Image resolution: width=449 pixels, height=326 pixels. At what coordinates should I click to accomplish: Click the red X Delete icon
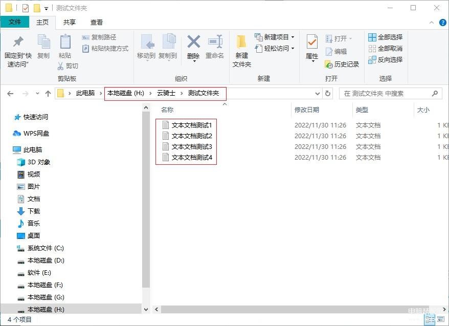coord(194,42)
